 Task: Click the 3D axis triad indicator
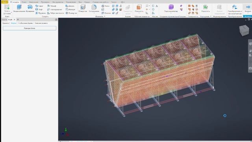[65, 132]
